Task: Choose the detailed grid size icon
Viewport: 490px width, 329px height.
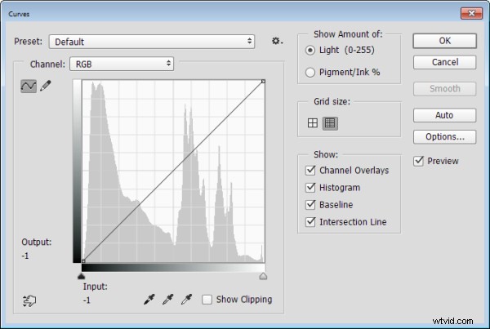Action: click(330, 122)
